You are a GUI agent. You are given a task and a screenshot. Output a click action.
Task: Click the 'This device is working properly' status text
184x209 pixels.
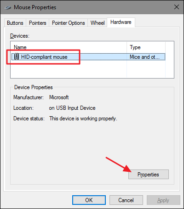pyautogui.click(x=83, y=119)
